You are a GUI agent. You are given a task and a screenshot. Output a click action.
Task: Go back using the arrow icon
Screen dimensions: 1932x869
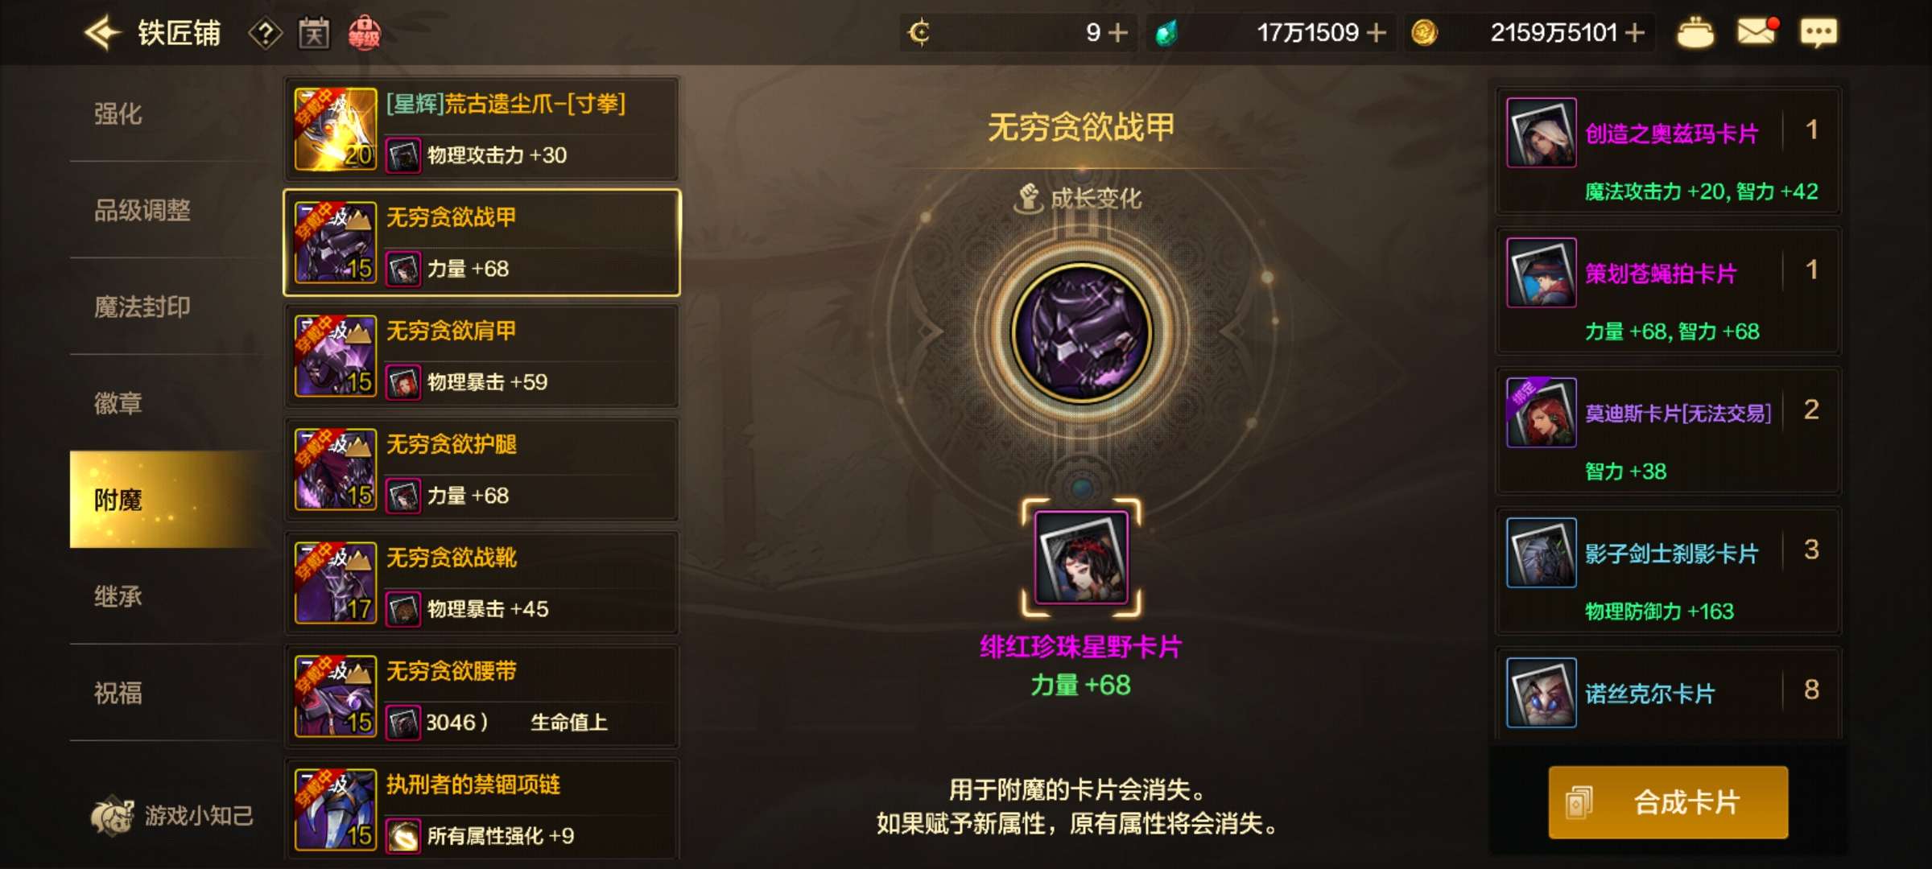(x=103, y=34)
